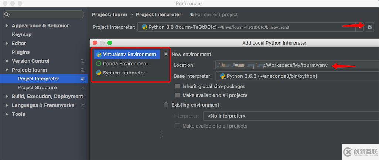Check Make available to all projects under New environment
Screen dimensions: 379x160
tap(177, 95)
